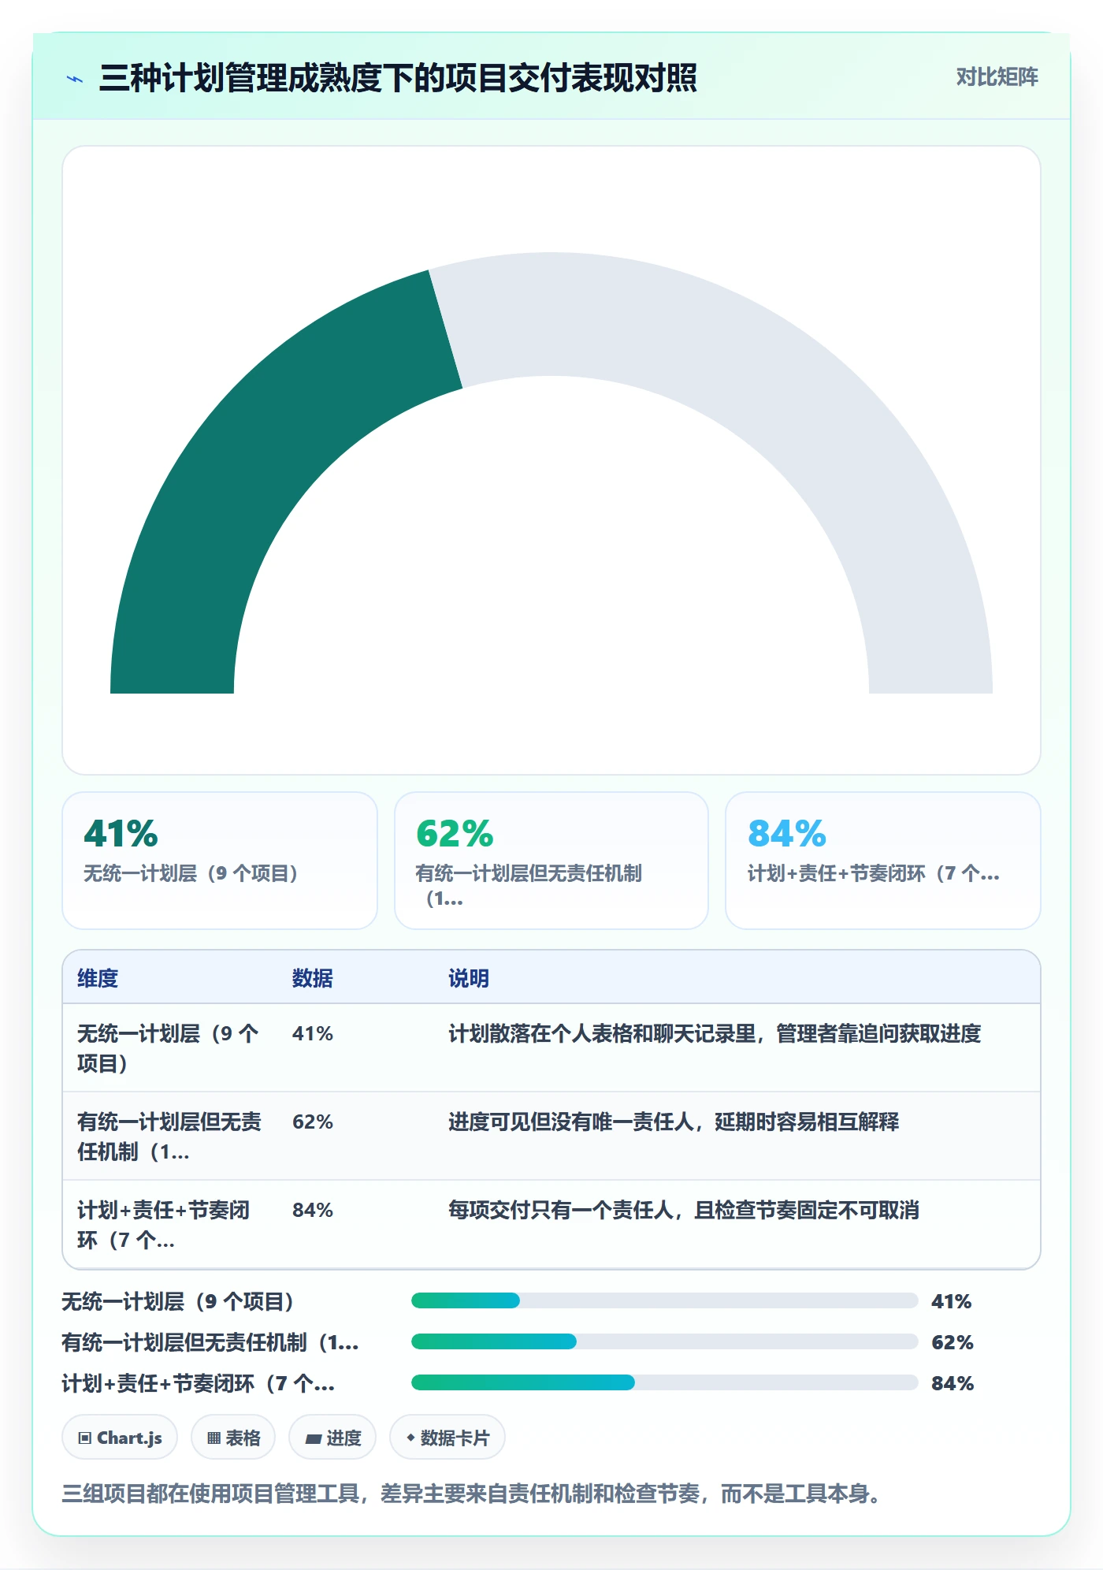The image size is (1103, 1570).
Task: Click the 说明 column header
Action: 469,978
